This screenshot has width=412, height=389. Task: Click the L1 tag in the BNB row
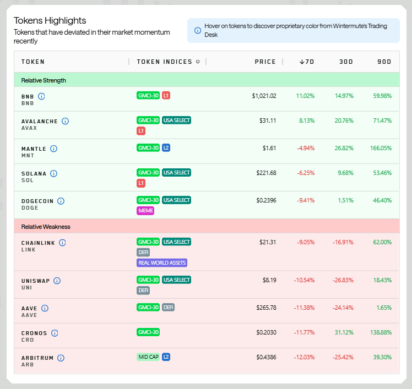pyautogui.click(x=166, y=96)
